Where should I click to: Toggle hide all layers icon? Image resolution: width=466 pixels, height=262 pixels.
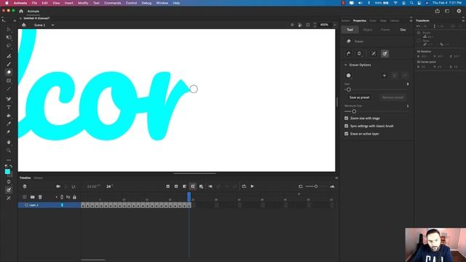pos(68,197)
